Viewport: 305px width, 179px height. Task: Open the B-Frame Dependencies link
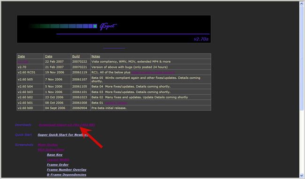[x=67, y=174]
